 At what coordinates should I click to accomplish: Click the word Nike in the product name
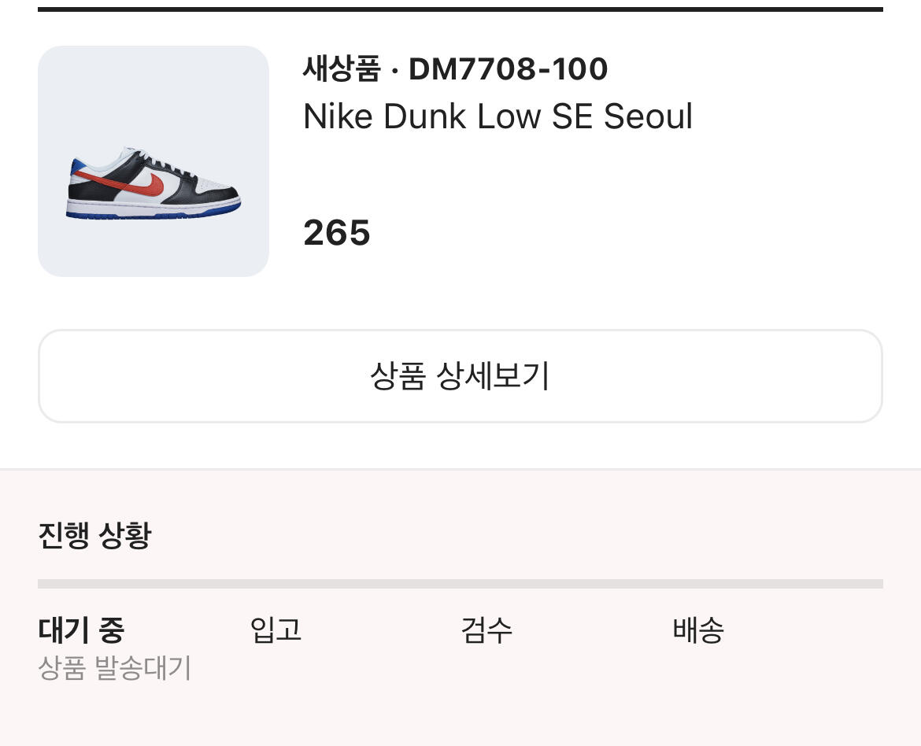pyautogui.click(x=338, y=116)
